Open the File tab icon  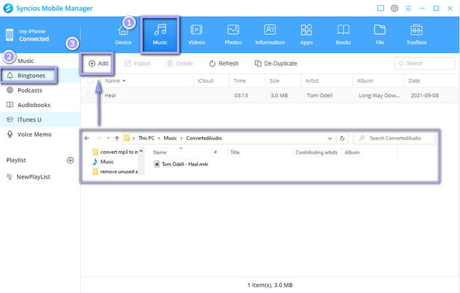pos(380,30)
